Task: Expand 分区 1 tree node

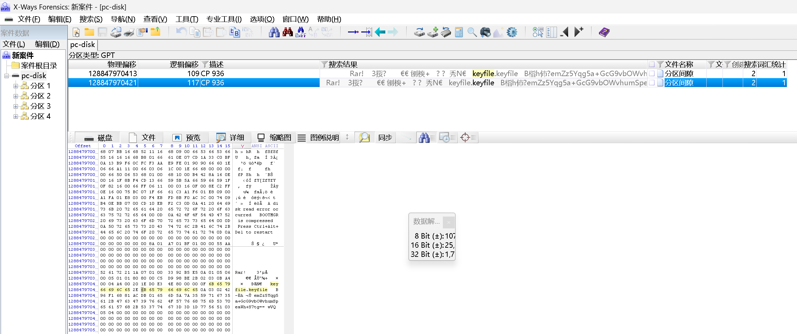Action: (16, 86)
